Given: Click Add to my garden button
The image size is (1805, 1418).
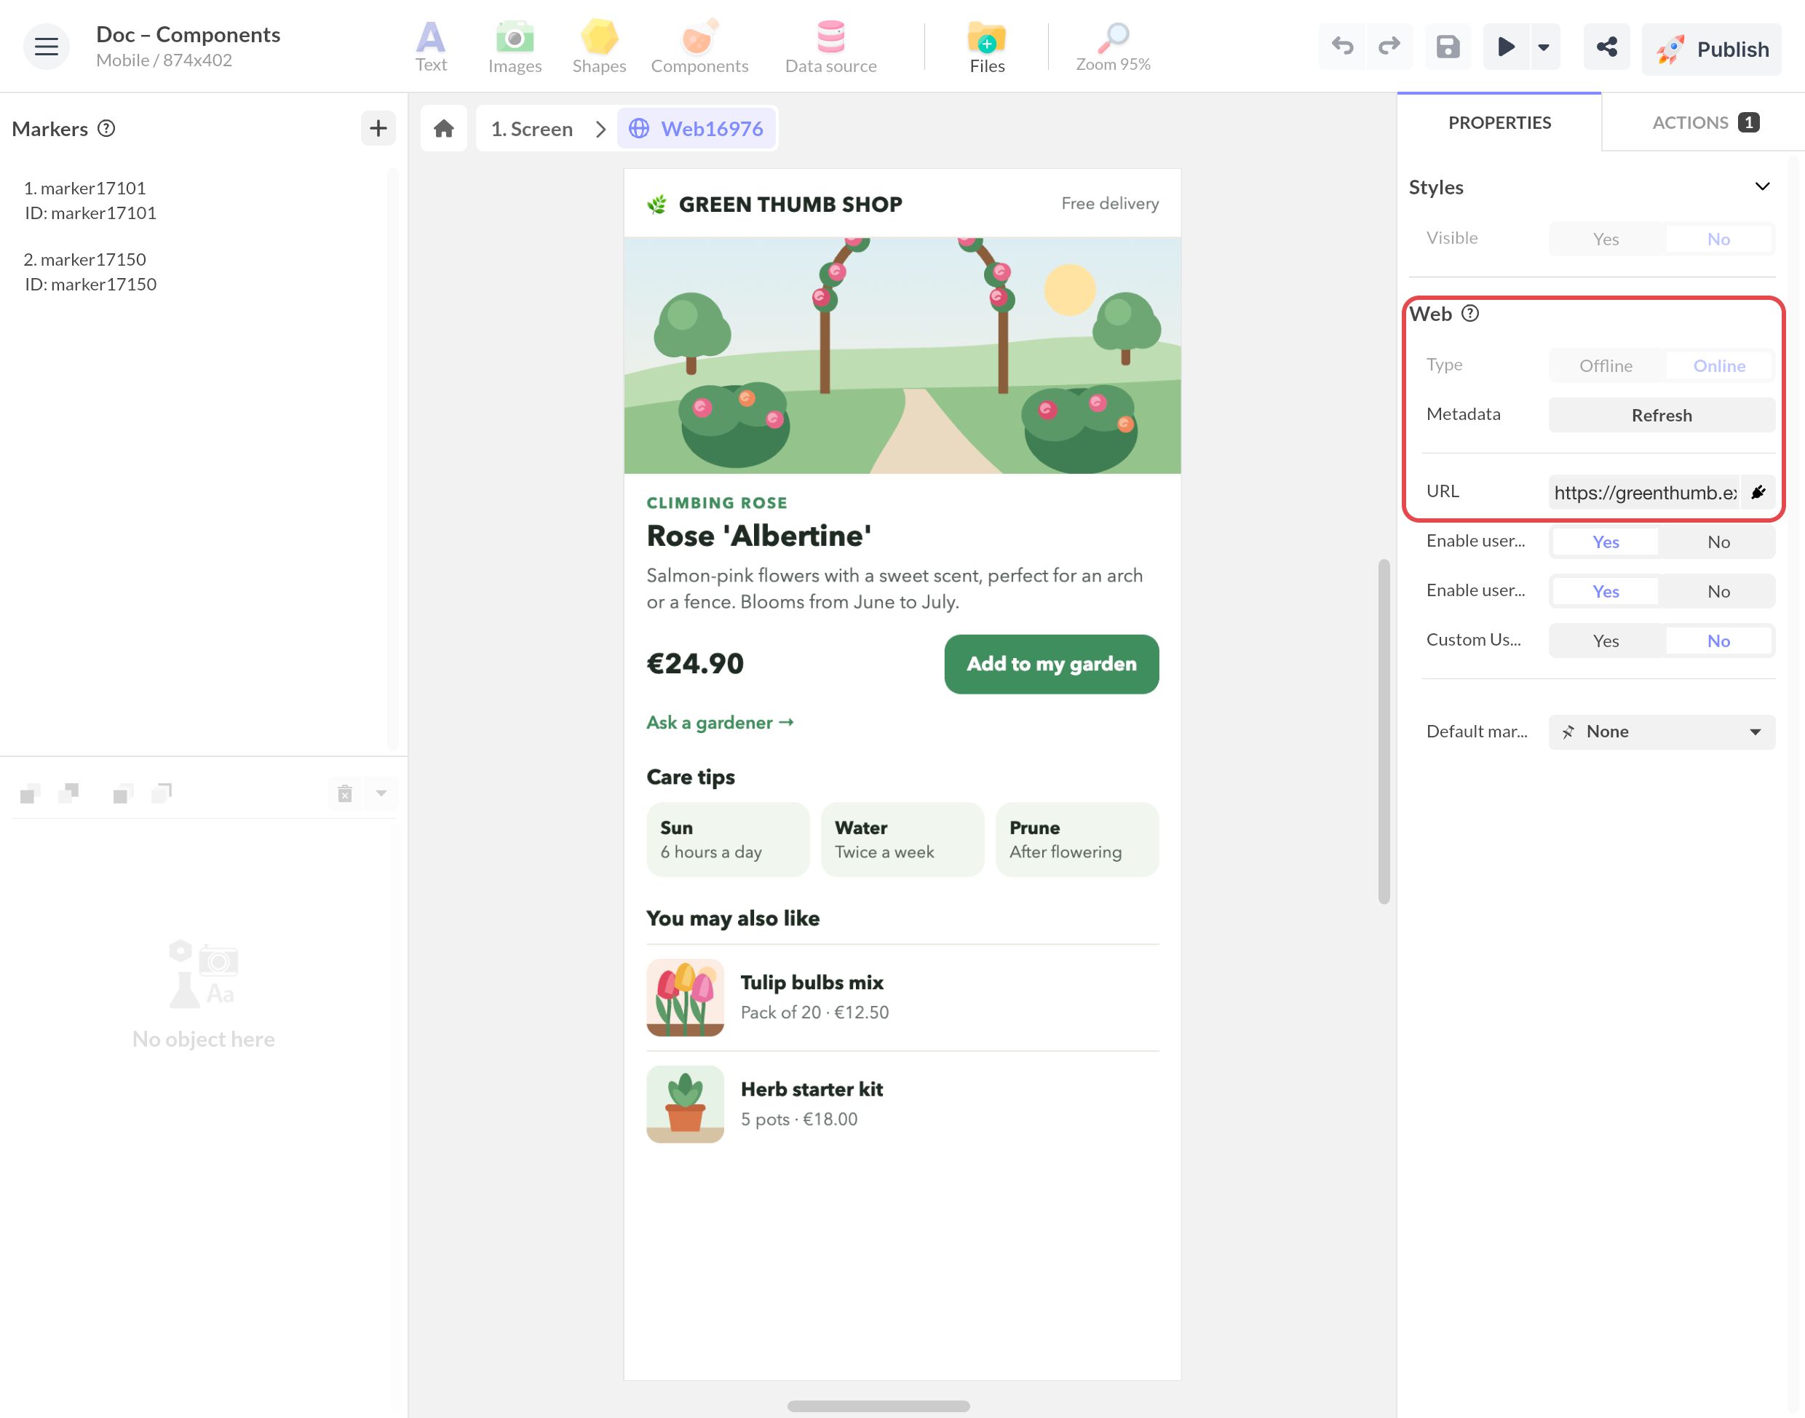Looking at the screenshot, I should pos(1051,663).
